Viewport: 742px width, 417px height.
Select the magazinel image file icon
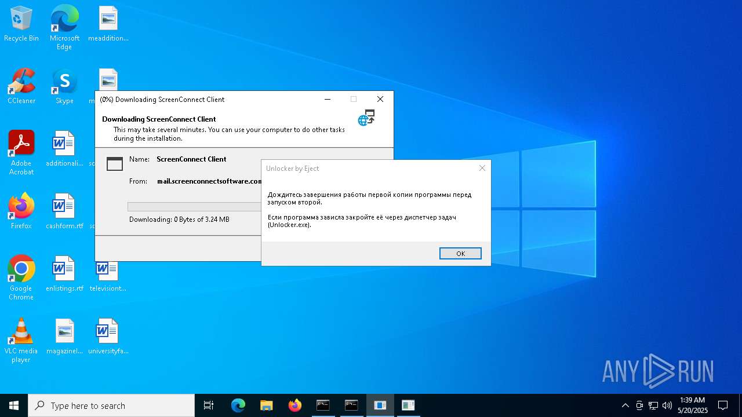[x=64, y=337]
